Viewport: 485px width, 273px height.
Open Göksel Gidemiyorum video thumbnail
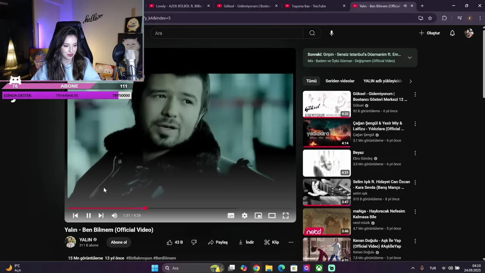327,104
